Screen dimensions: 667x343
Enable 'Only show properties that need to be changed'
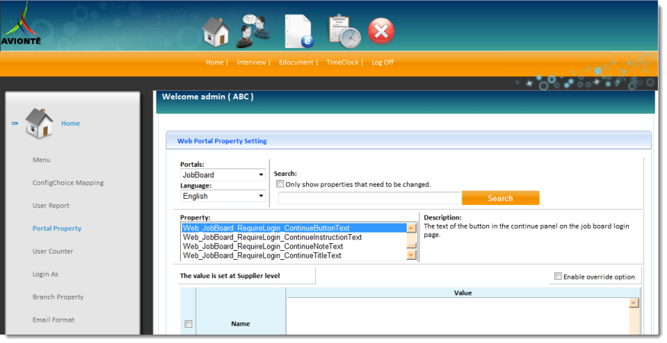click(280, 184)
